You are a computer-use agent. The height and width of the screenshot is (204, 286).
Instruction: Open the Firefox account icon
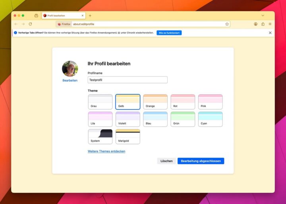click(255, 24)
